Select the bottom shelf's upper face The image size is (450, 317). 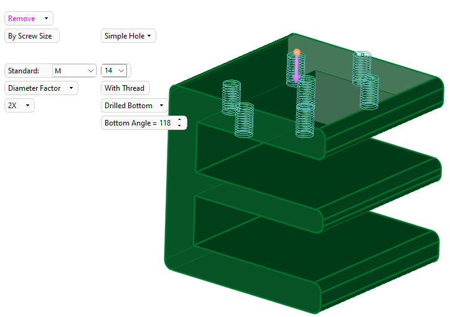(x=311, y=249)
